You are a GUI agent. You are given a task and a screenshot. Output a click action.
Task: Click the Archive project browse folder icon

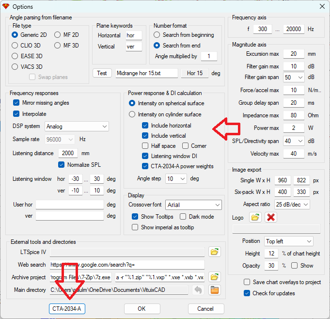(x=214, y=277)
